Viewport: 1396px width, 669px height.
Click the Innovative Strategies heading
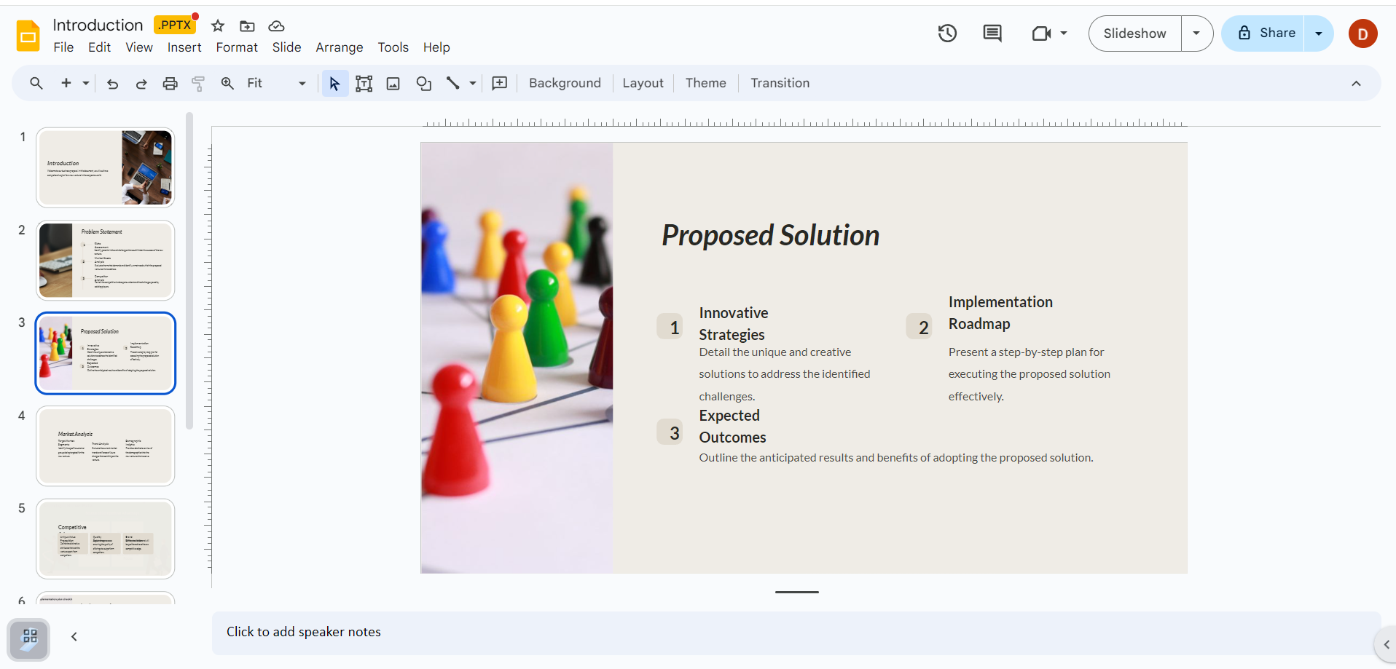pyautogui.click(x=733, y=324)
